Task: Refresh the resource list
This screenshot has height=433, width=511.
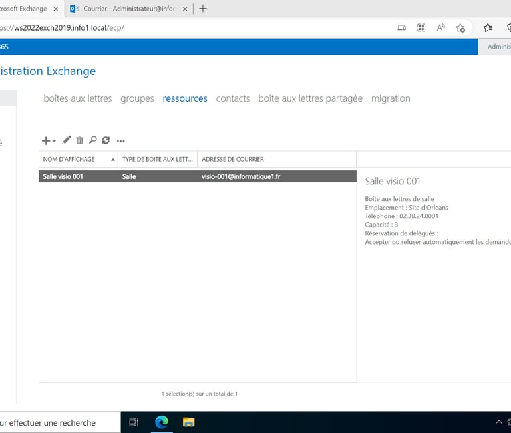Action: 106,140
